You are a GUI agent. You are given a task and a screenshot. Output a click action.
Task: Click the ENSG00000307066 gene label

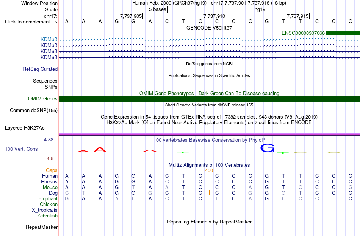click(x=303, y=33)
